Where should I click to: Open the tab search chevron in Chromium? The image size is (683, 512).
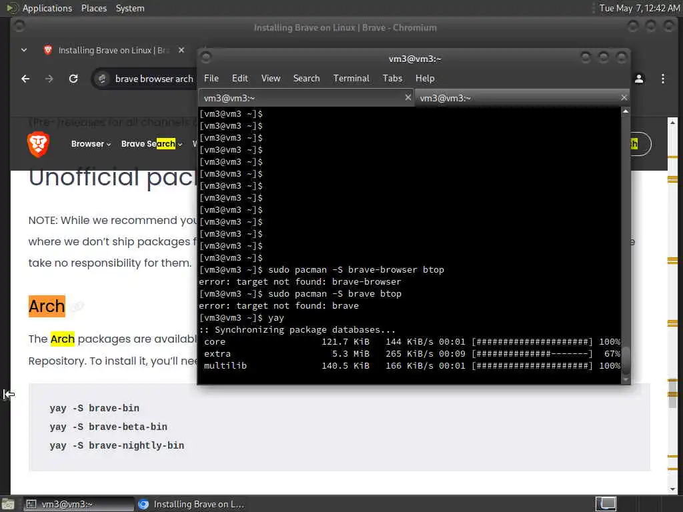pyautogui.click(x=24, y=51)
